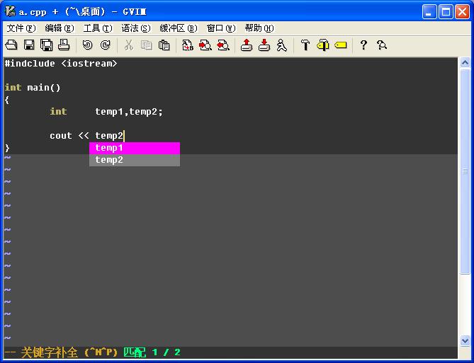Click the Help question mark icon

point(363,45)
